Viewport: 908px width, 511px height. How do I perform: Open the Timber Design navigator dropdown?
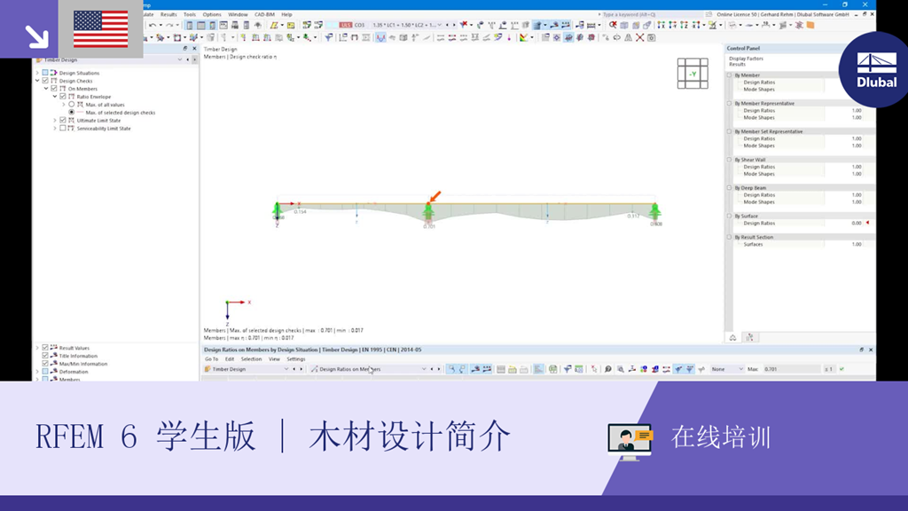(179, 59)
